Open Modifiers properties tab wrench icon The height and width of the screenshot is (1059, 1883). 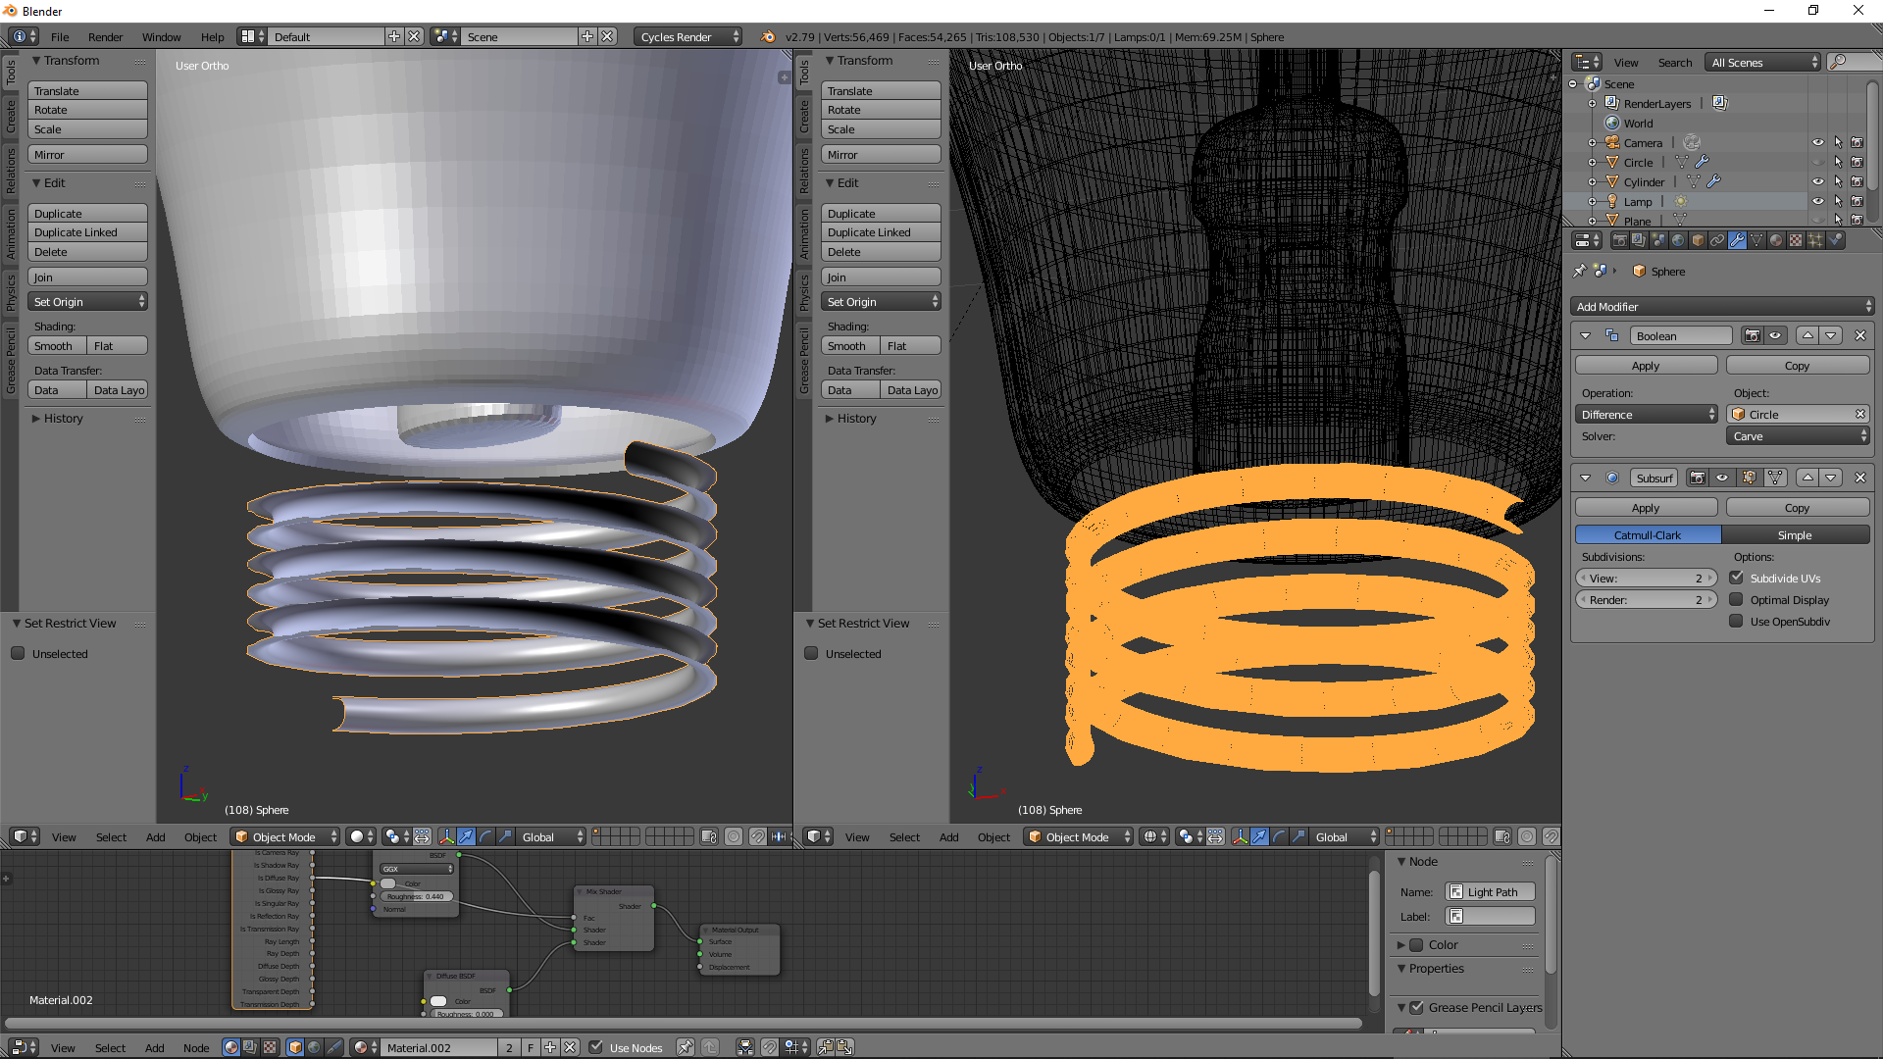pyautogui.click(x=1738, y=240)
